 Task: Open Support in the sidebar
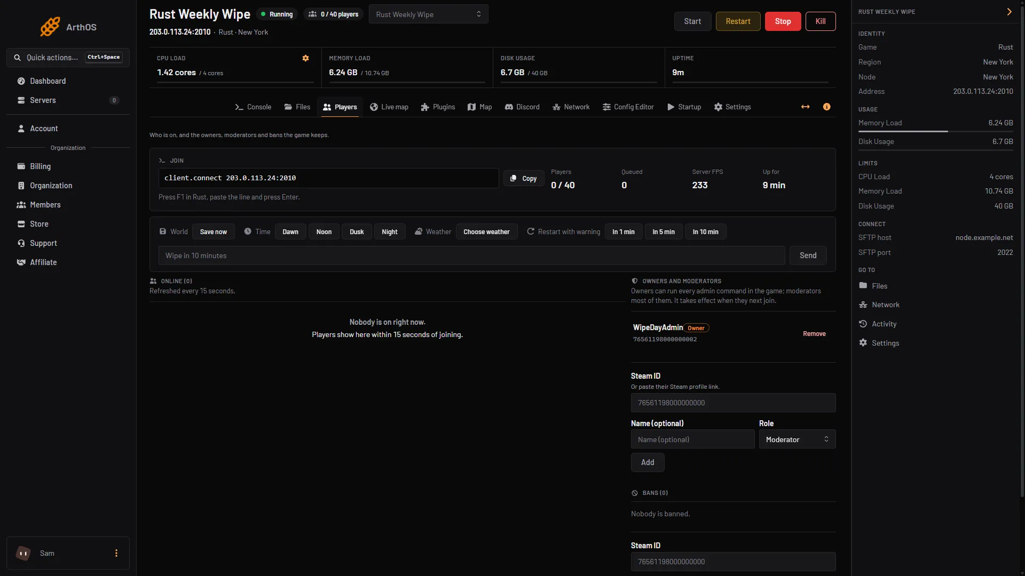[68, 243]
